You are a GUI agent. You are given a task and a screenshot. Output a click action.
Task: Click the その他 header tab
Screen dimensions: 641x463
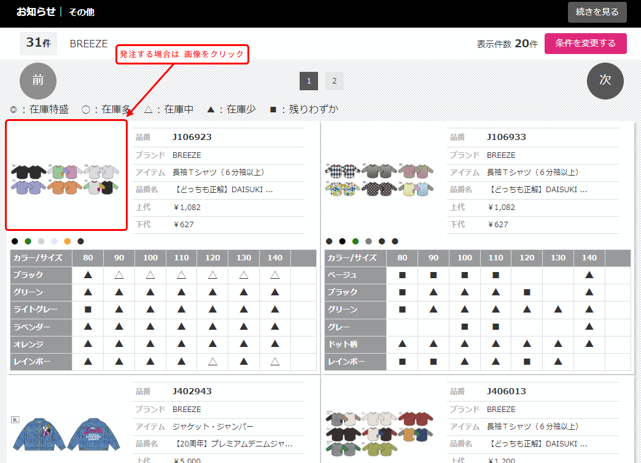click(x=81, y=12)
